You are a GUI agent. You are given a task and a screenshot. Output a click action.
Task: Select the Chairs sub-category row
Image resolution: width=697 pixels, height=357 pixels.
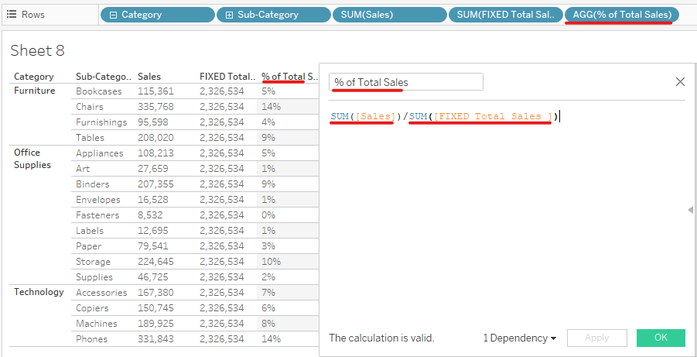(90, 106)
